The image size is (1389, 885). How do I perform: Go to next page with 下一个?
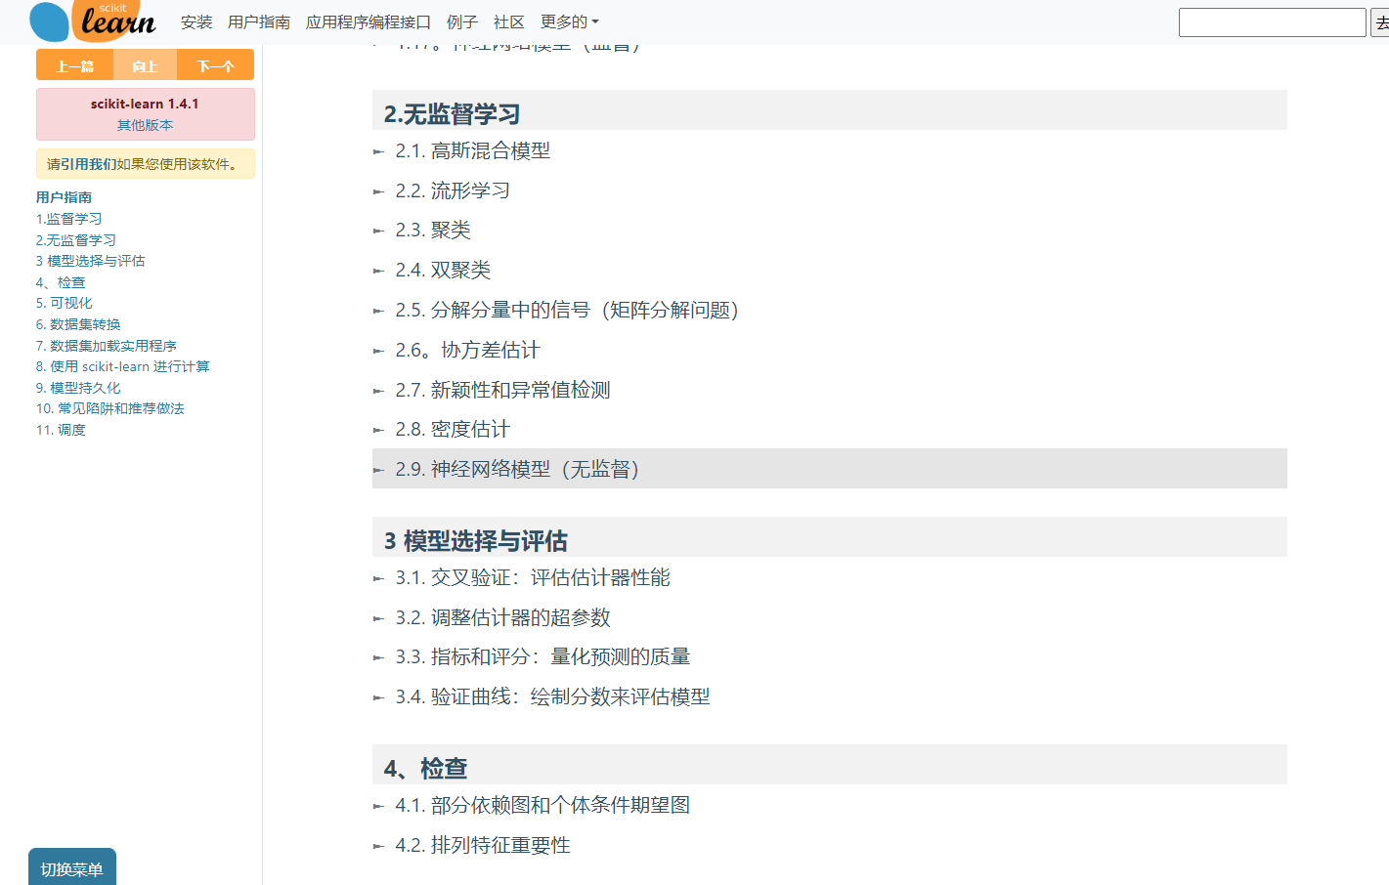(x=215, y=65)
